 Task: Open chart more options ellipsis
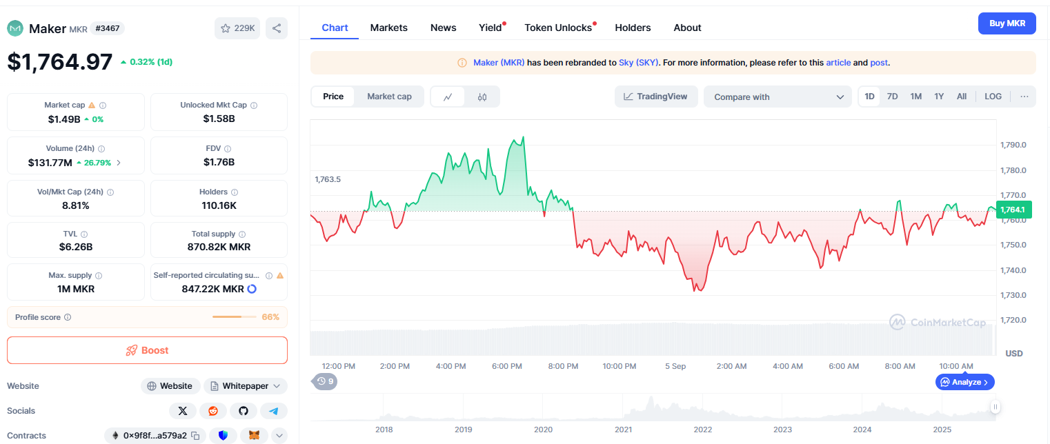tap(1024, 97)
